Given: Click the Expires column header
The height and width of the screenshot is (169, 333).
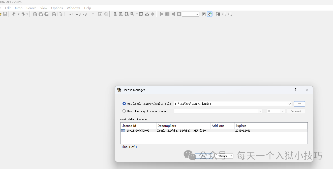Looking at the screenshot, I should pos(241,126).
